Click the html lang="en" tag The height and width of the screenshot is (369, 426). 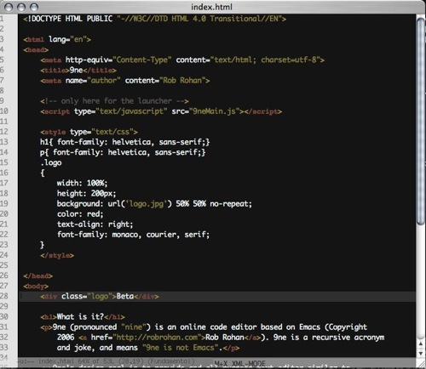[x=57, y=39]
